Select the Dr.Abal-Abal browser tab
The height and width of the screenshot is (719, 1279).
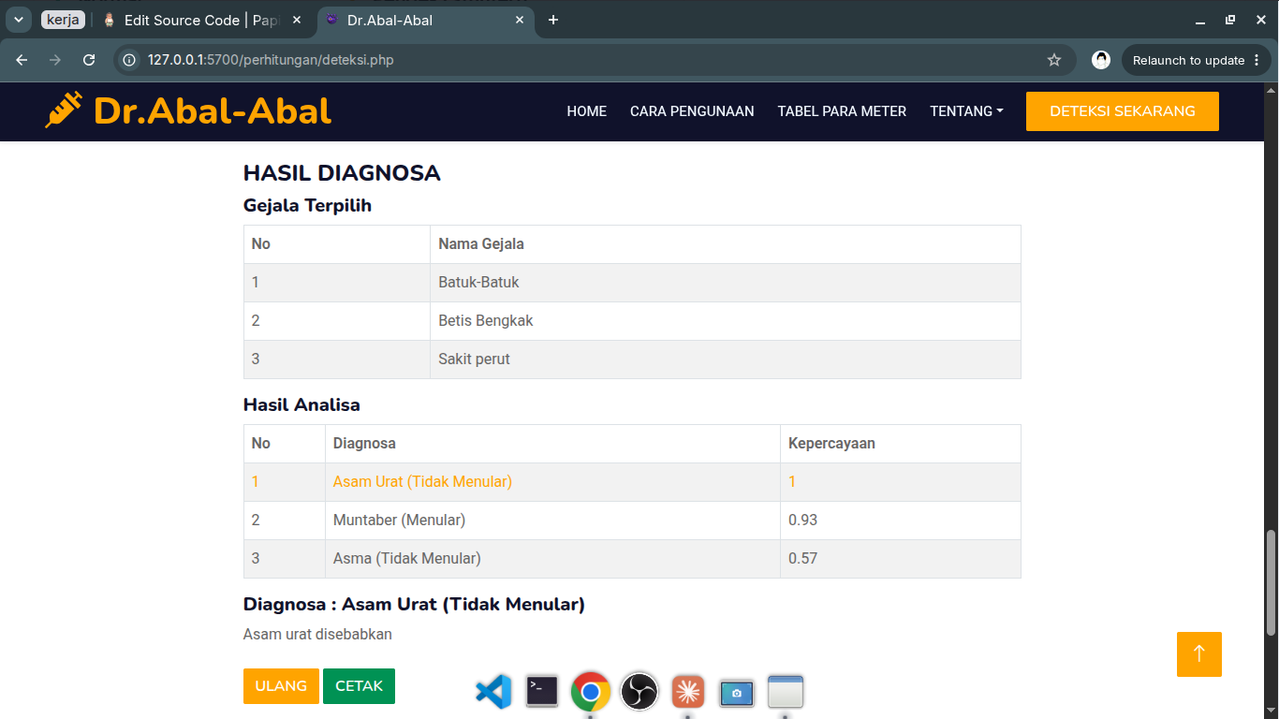pos(426,20)
